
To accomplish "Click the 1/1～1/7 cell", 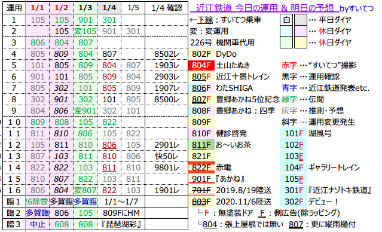I will click(121, 202).
